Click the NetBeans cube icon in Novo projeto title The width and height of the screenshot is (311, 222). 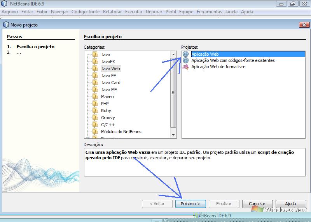pyautogui.click(x=6, y=25)
